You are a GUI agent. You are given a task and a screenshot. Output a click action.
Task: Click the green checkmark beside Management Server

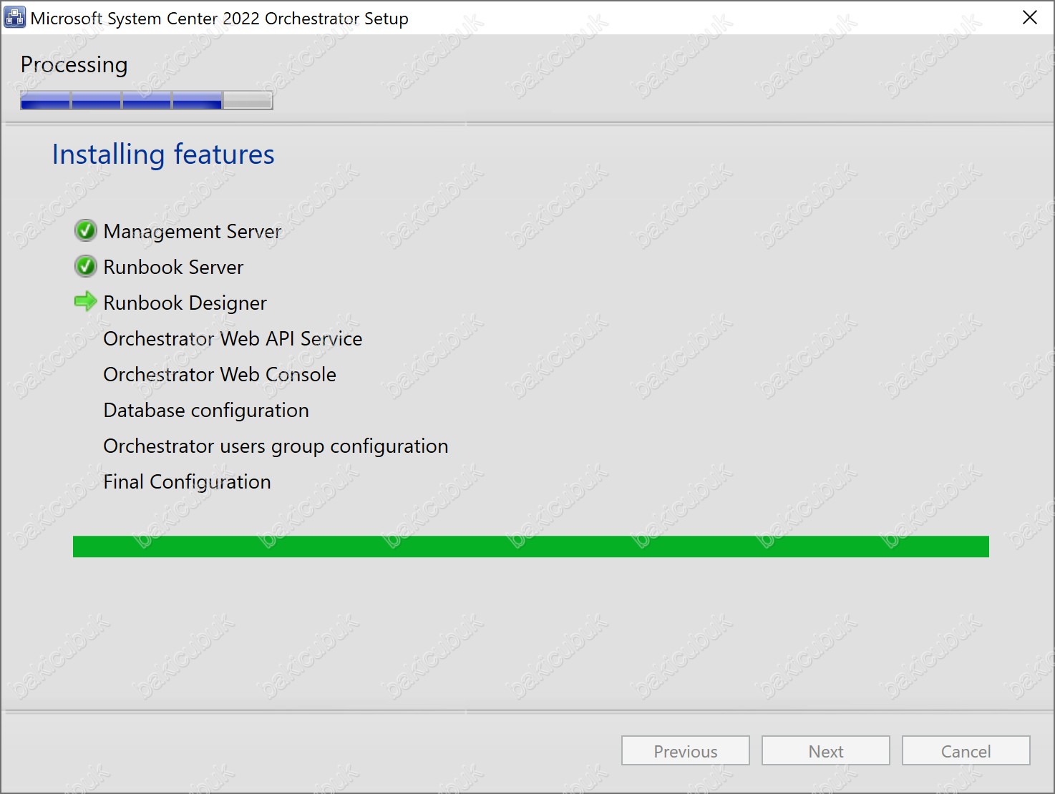[86, 230]
